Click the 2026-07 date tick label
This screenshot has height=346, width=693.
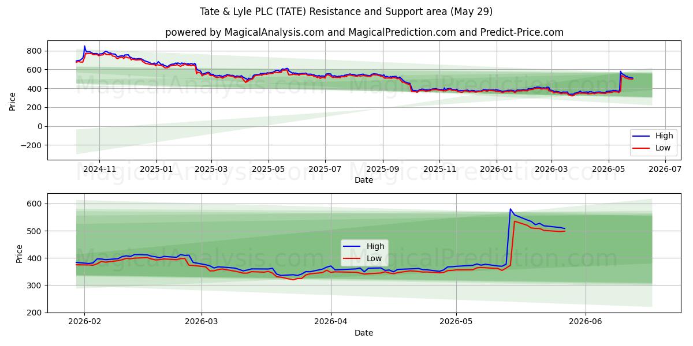665,169
